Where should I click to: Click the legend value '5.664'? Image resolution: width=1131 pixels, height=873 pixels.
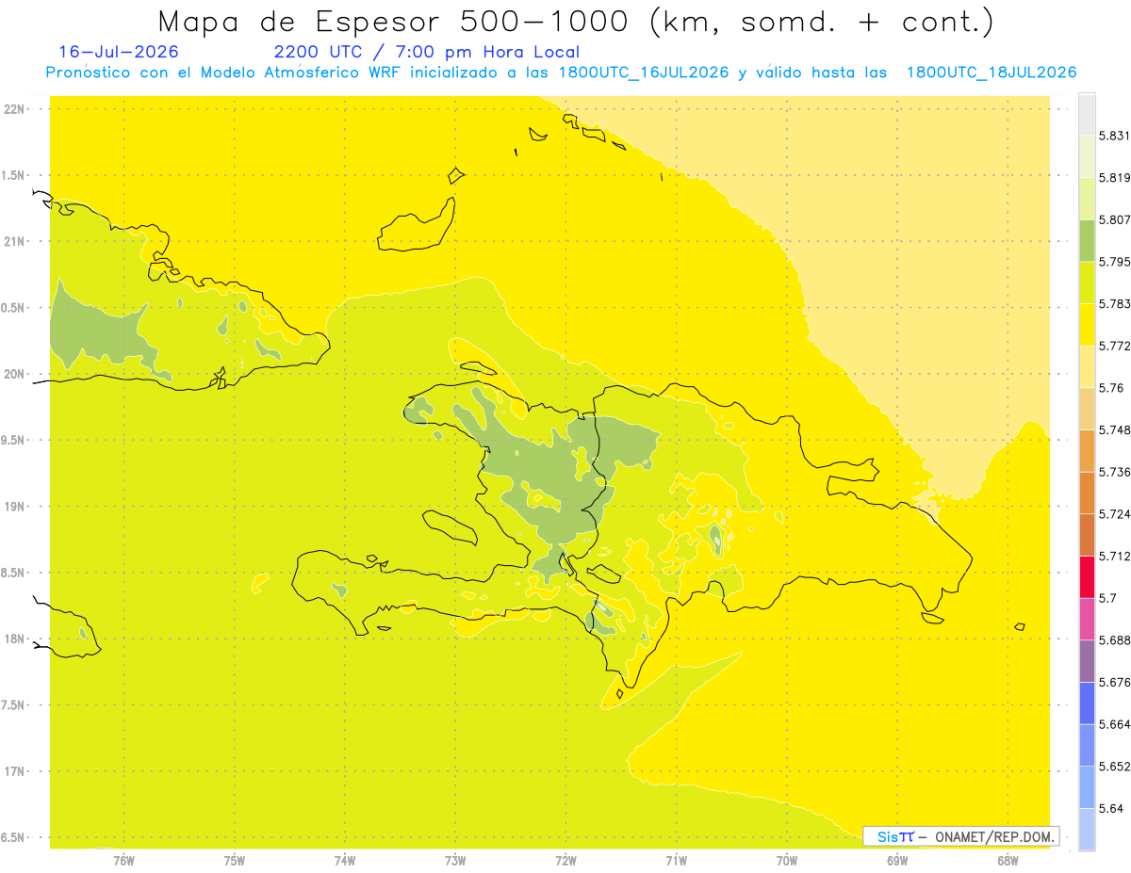coord(1114,724)
